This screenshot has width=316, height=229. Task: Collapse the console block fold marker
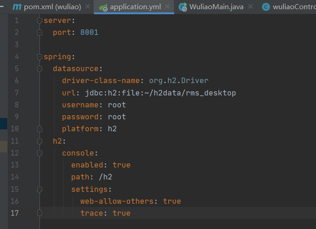click(39, 153)
